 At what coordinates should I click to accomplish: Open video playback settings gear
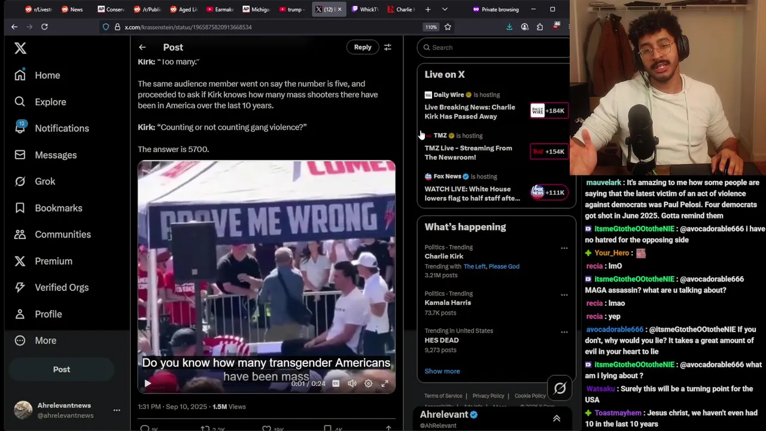(x=368, y=383)
